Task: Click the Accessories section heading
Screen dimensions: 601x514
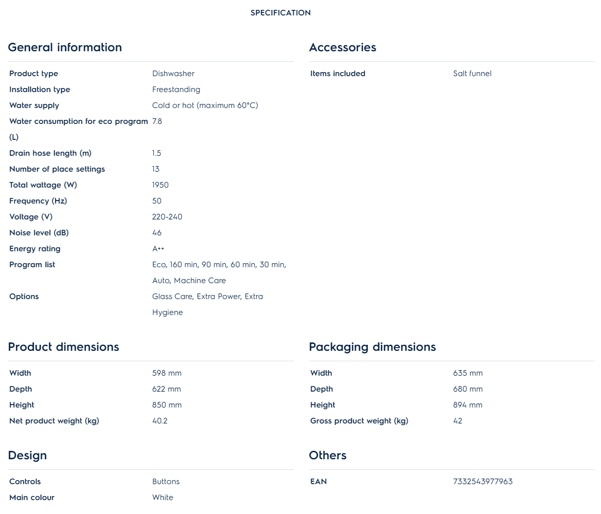Action: click(x=342, y=47)
